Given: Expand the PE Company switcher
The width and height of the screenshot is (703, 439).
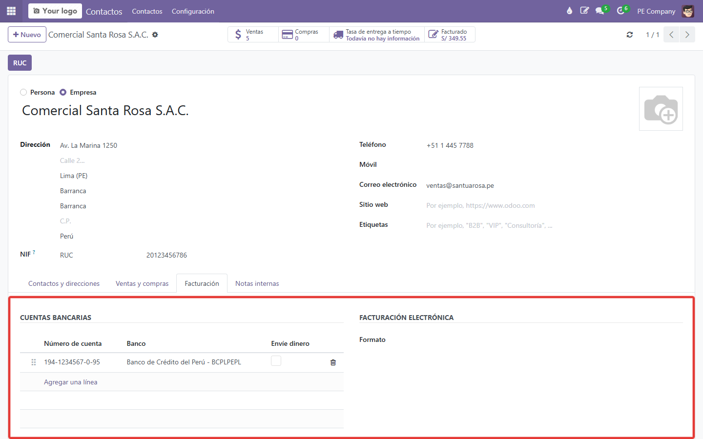Looking at the screenshot, I should click(x=656, y=11).
